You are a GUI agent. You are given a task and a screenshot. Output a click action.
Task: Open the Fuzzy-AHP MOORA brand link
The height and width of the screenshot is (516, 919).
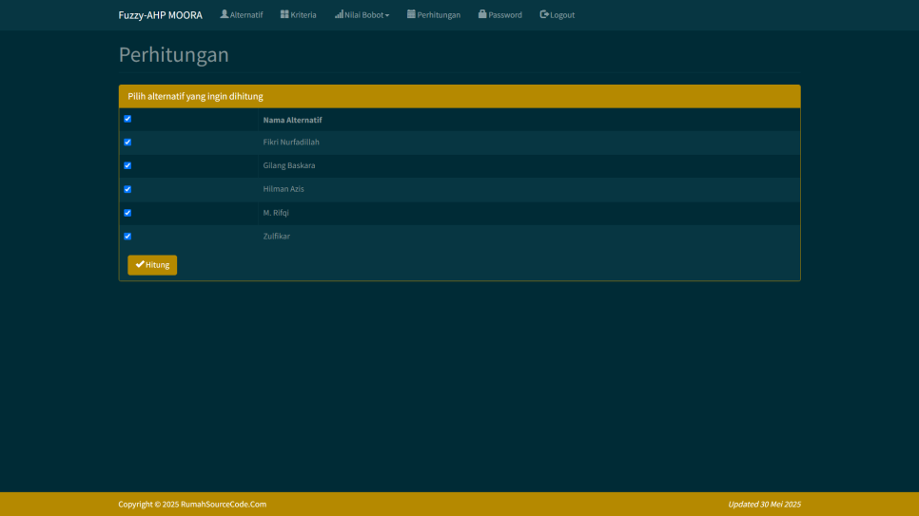click(x=160, y=15)
